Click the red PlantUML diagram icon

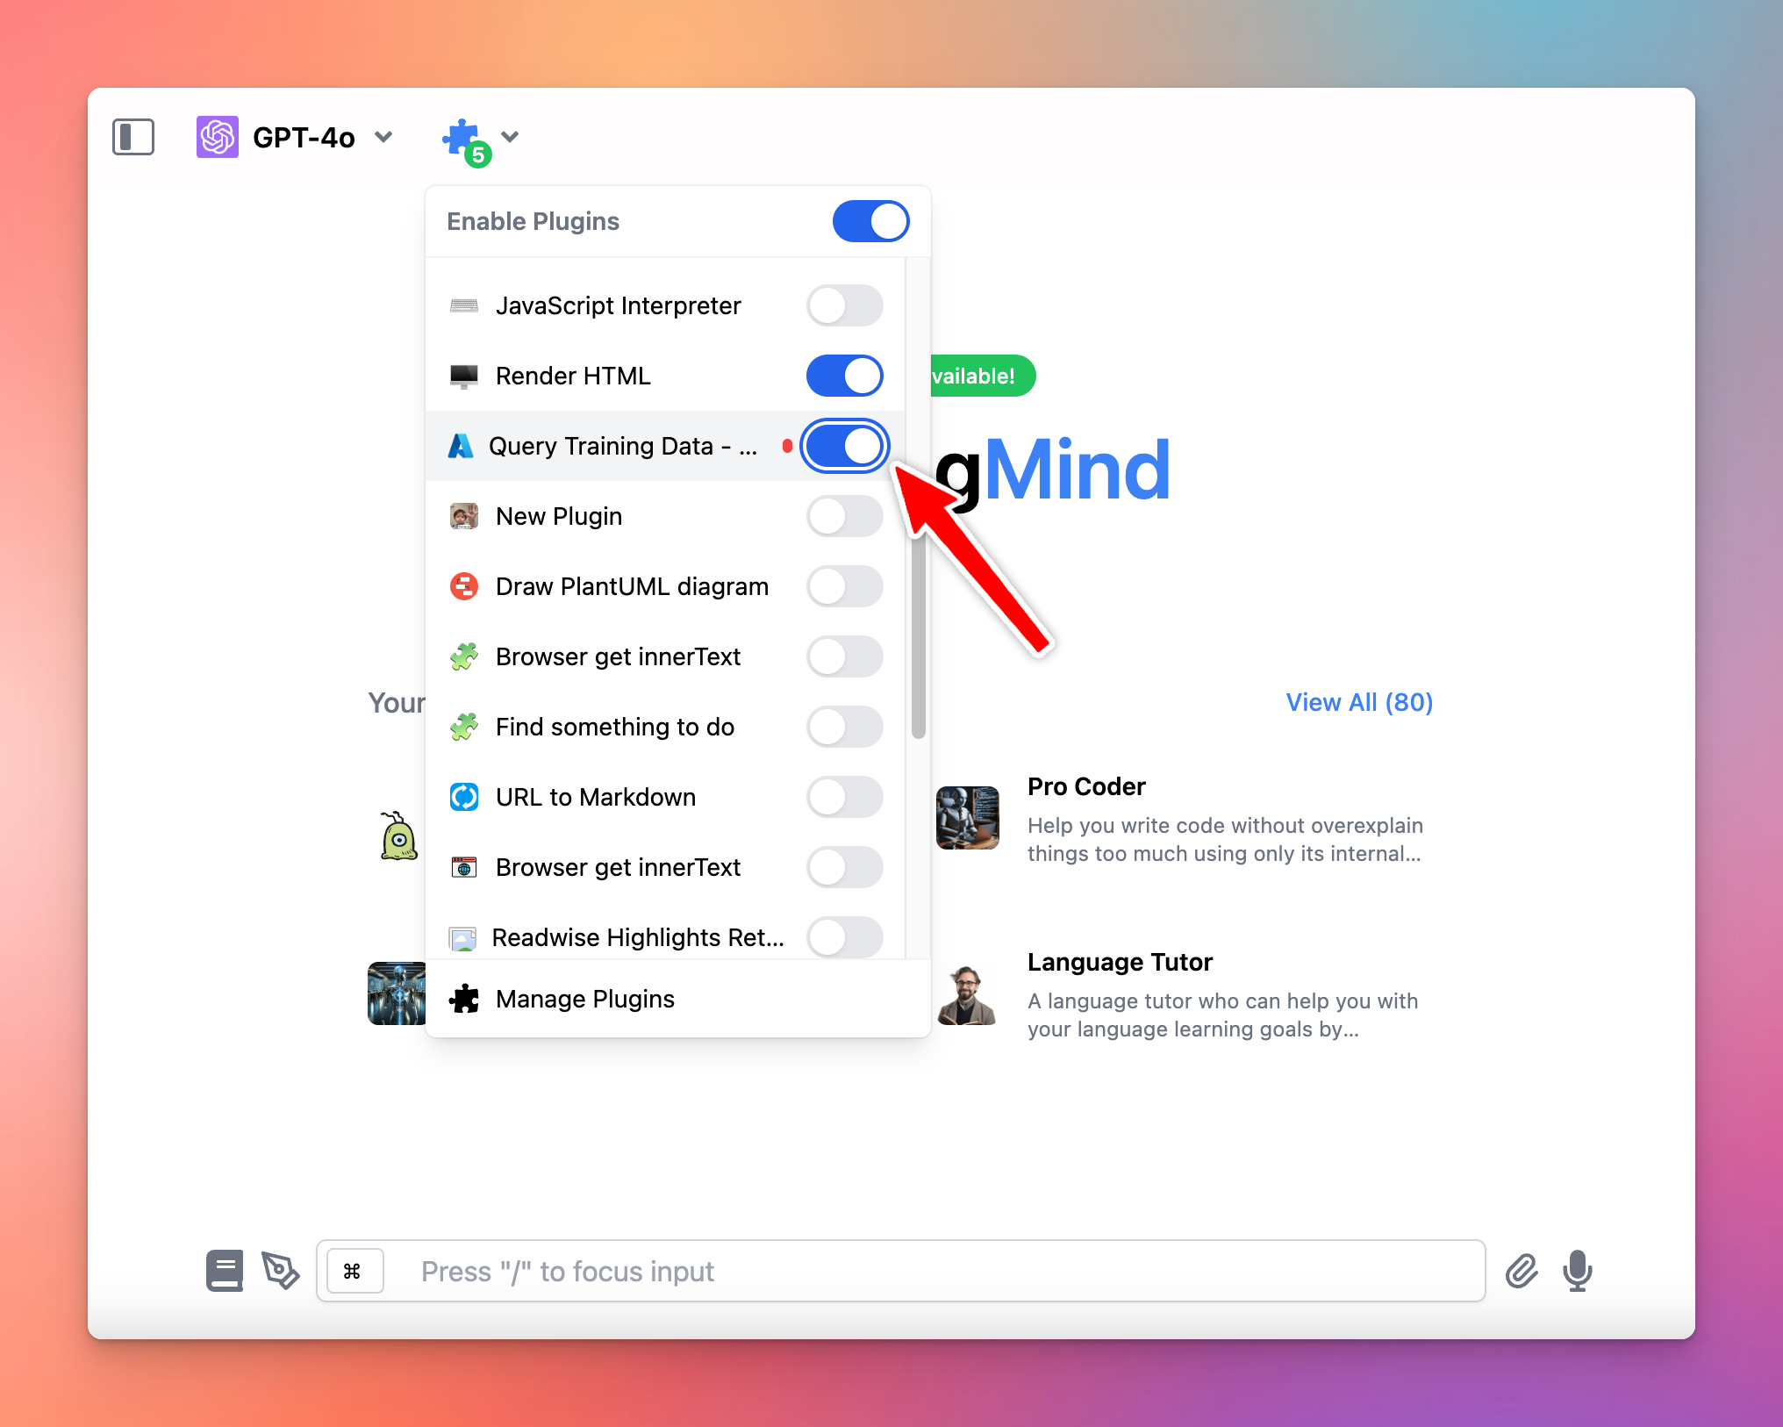(x=464, y=586)
